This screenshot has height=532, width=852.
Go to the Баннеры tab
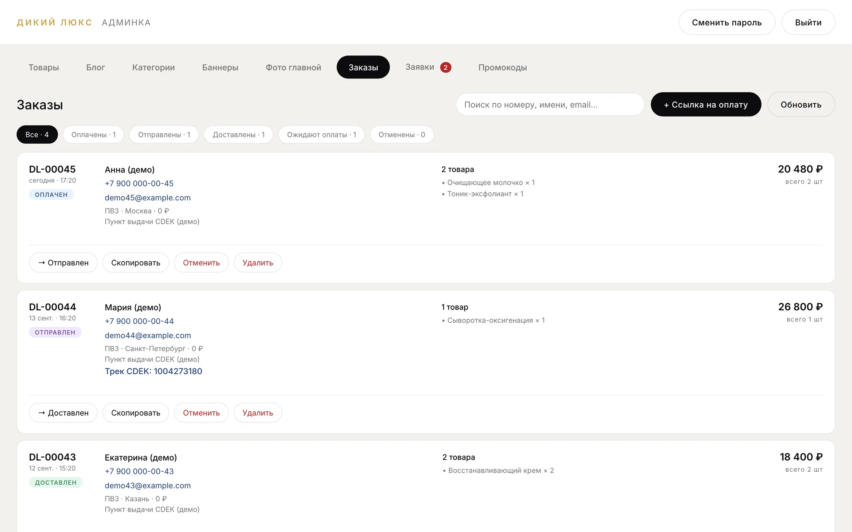click(220, 67)
